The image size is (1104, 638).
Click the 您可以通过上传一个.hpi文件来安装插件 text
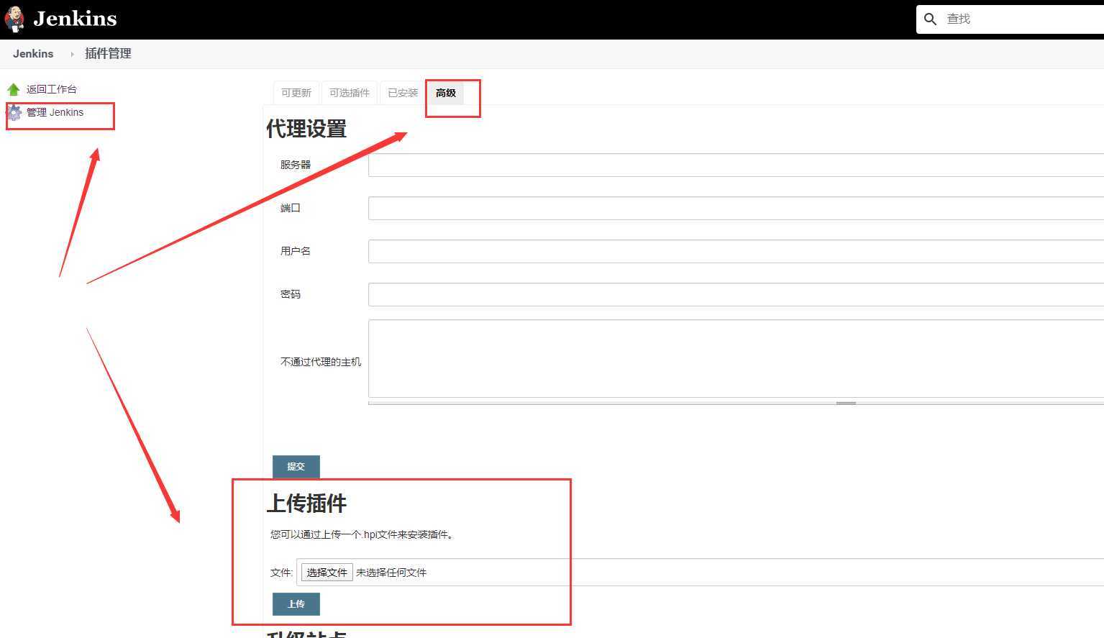[362, 534]
